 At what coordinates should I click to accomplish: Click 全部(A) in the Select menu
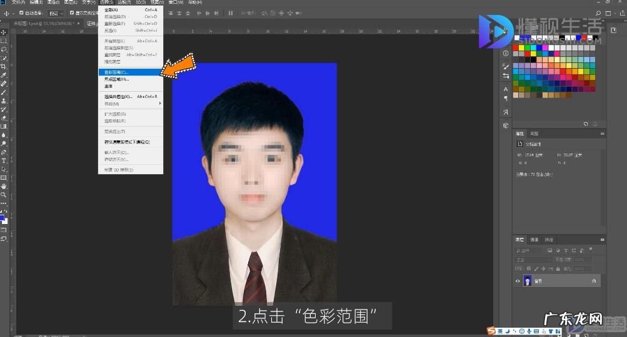[x=131, y=9]
